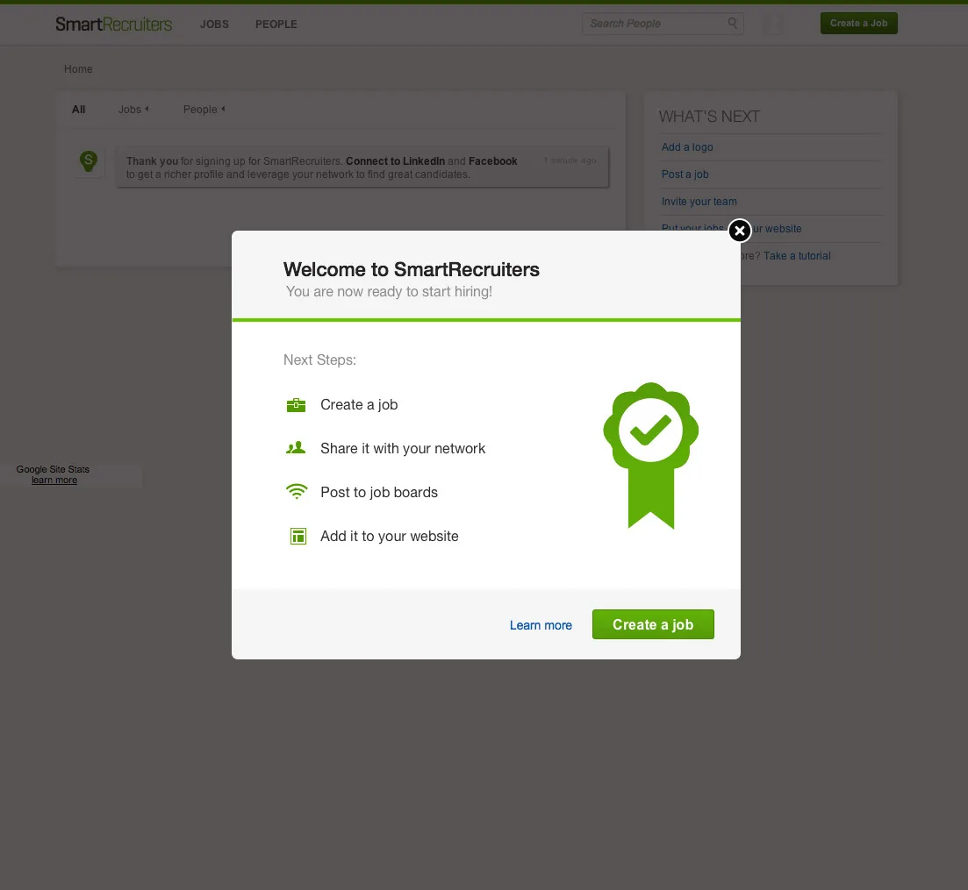Viewport: 968px width, 890px height.
Task: Click the green award ribbon checkmark graphic
Action: [650, 456]
